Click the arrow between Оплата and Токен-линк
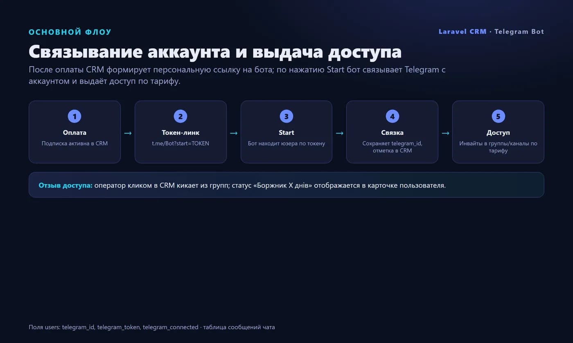573x343 pixels. [128, 133]
